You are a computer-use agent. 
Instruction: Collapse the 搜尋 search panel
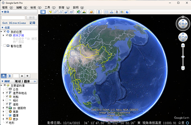pyautogui.click(x=2, y=12)
